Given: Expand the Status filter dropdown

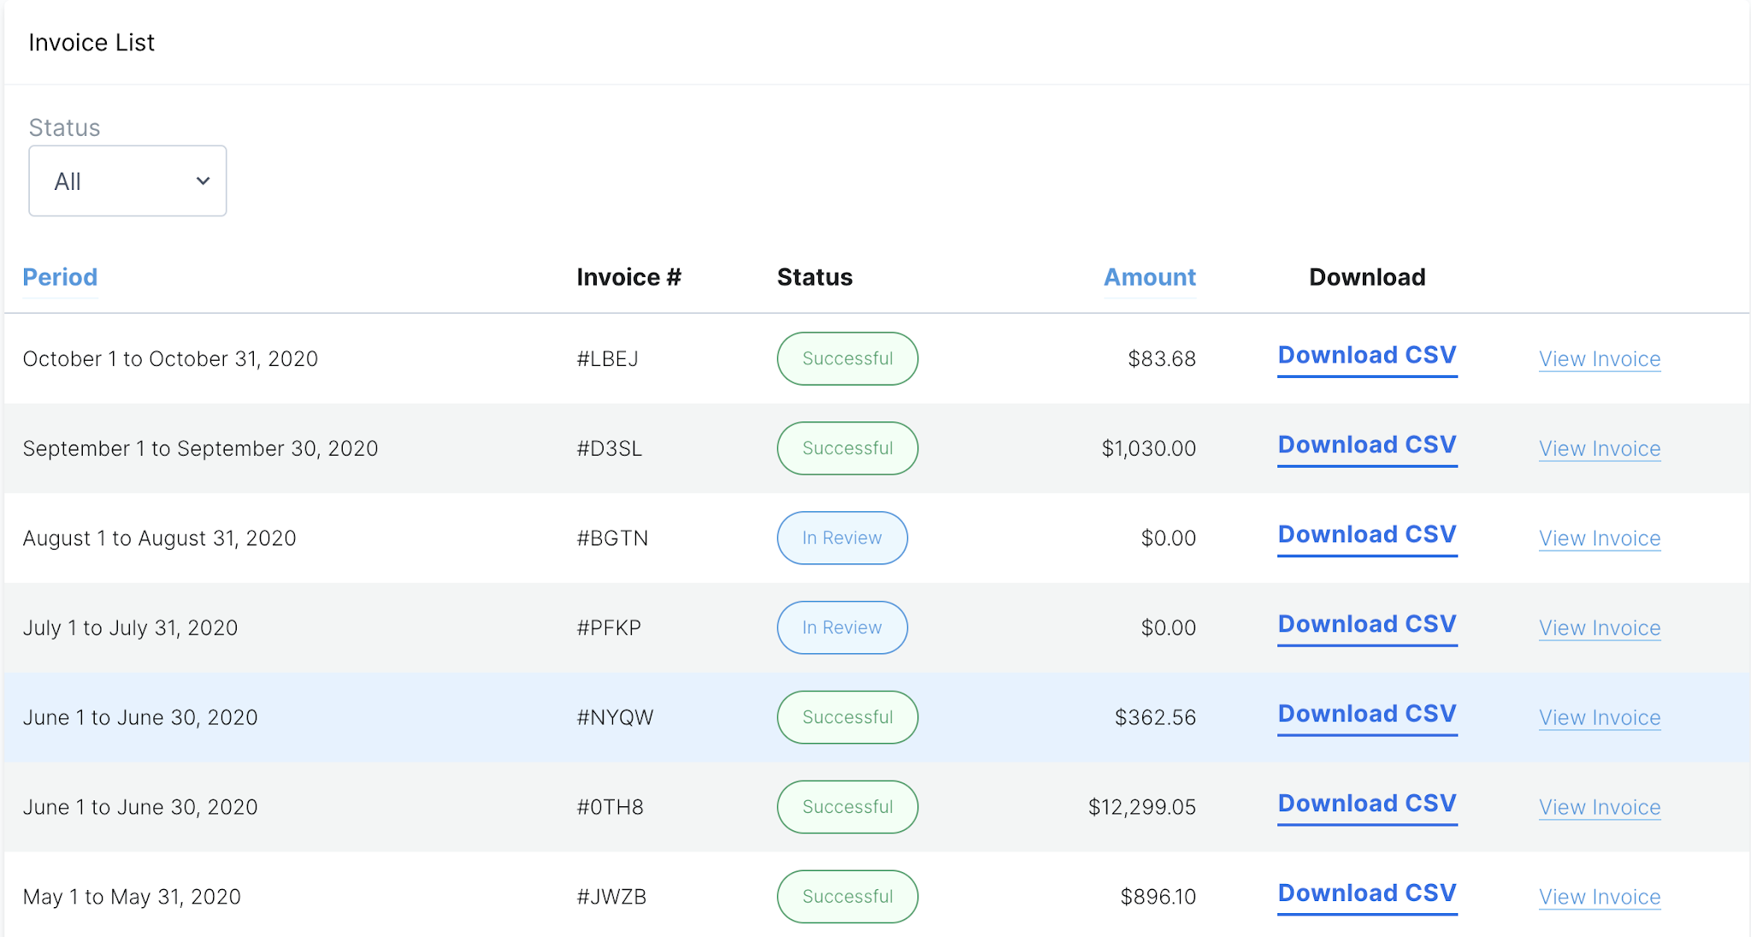Looking at the screenshot, I should pyautogui.click(x=127, y=180).
